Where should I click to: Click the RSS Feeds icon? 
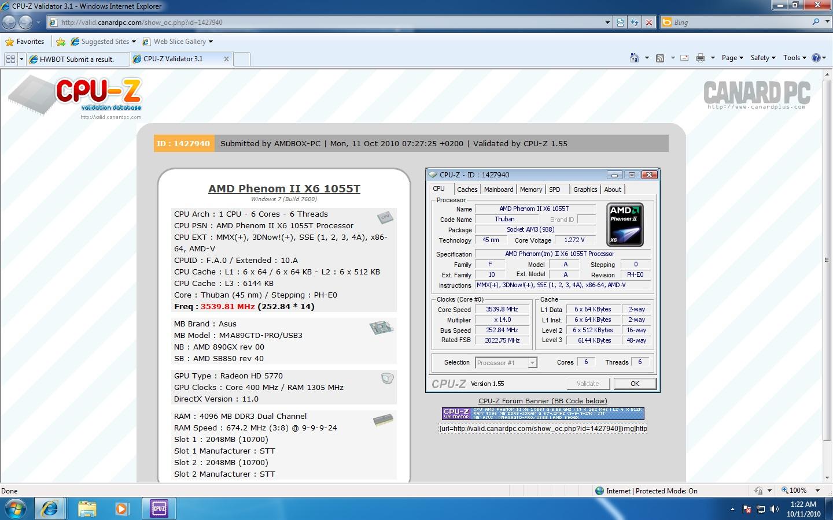660,58
